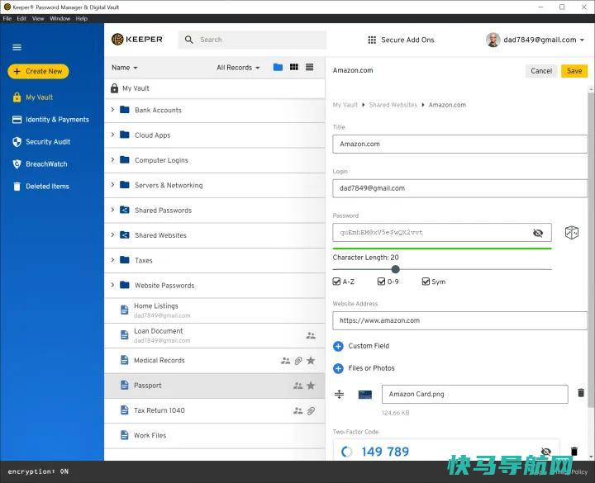Switch to list view icon
Image resolution: width=595 pixels, height=483 pixels.
pos(310,67)
